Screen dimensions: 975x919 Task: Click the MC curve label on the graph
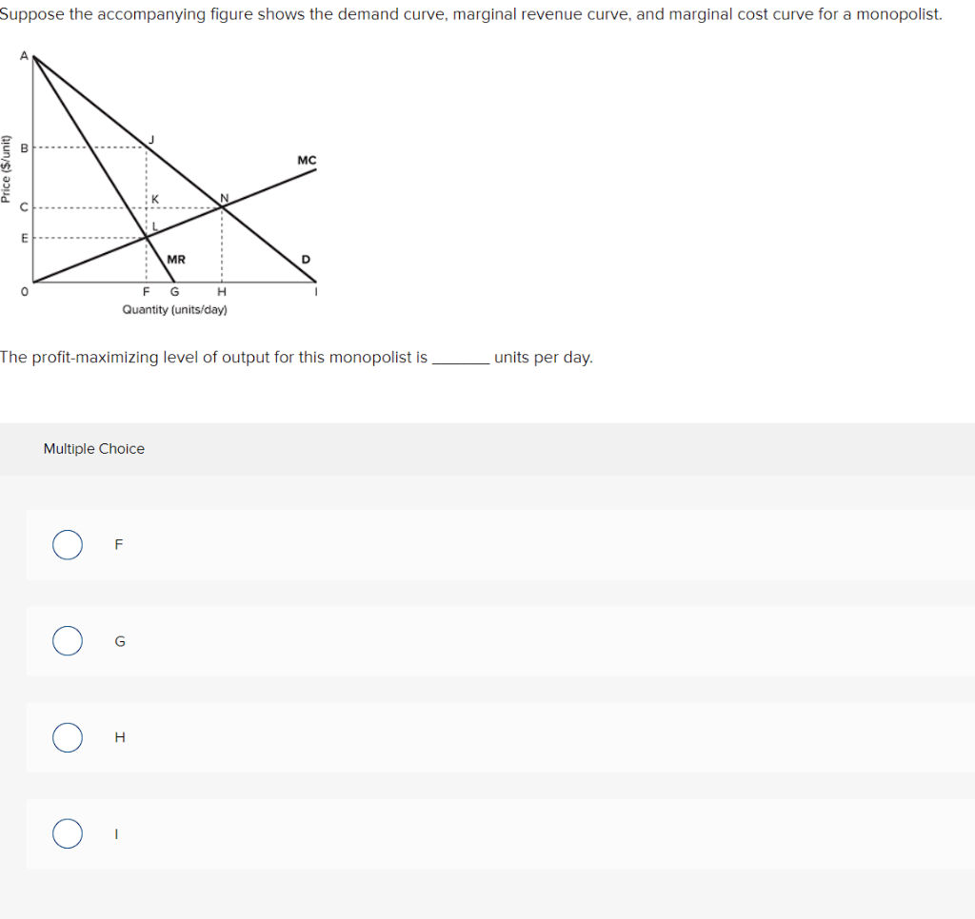tap(305, 160)
